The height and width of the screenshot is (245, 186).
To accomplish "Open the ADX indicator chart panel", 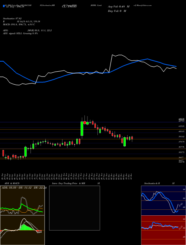I will [x=22, y=200].
